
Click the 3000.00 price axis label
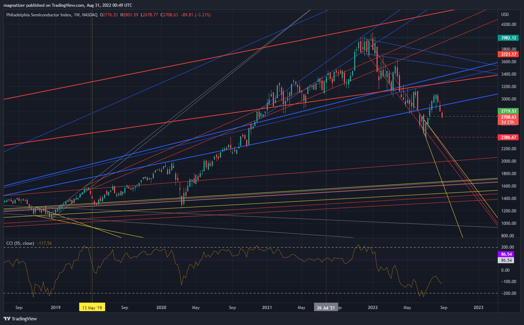coord(509,99)
